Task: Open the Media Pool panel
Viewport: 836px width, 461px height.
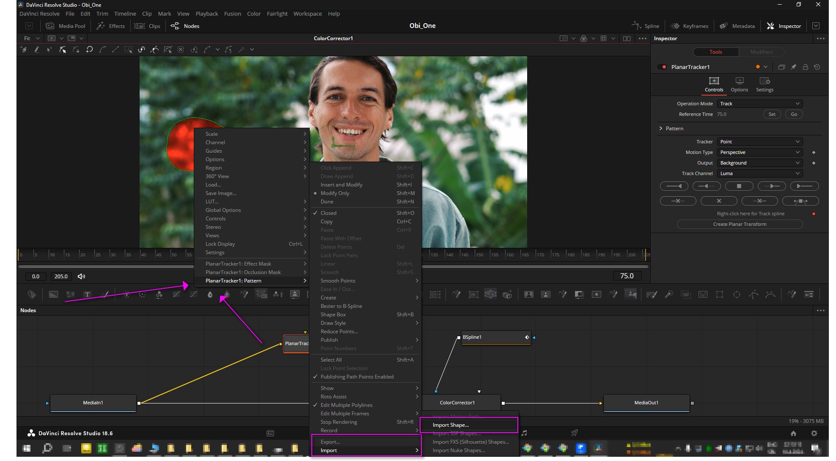Action: coord(66,26)
